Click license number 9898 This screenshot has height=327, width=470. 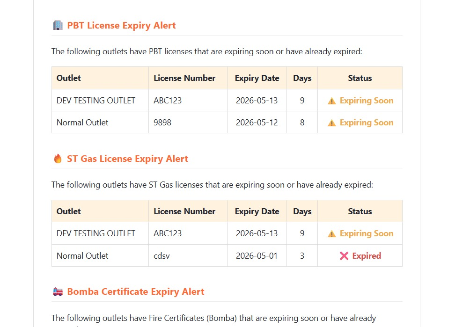(162, 123)
